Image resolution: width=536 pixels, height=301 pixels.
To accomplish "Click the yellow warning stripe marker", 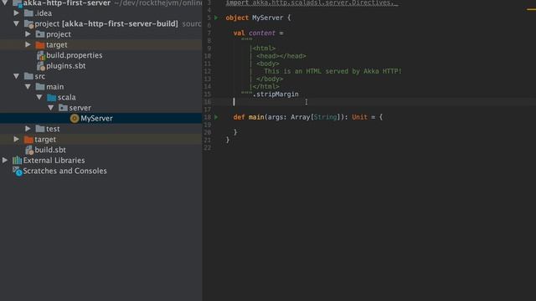I will tap(531, 9).
